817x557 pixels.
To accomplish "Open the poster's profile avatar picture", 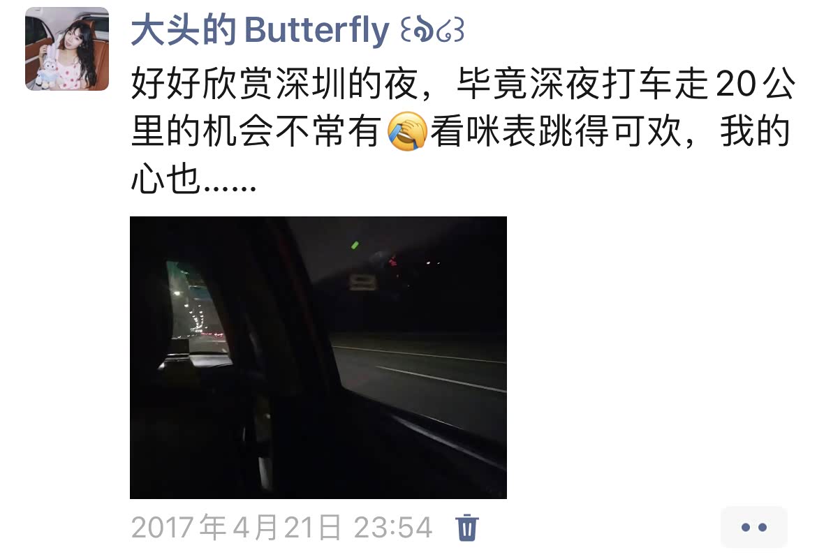I will [x=67, y=49].
